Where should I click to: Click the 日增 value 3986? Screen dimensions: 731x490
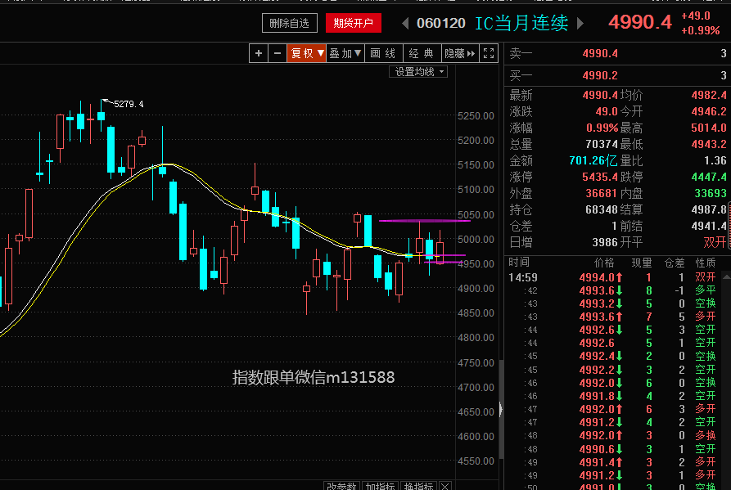605,242
